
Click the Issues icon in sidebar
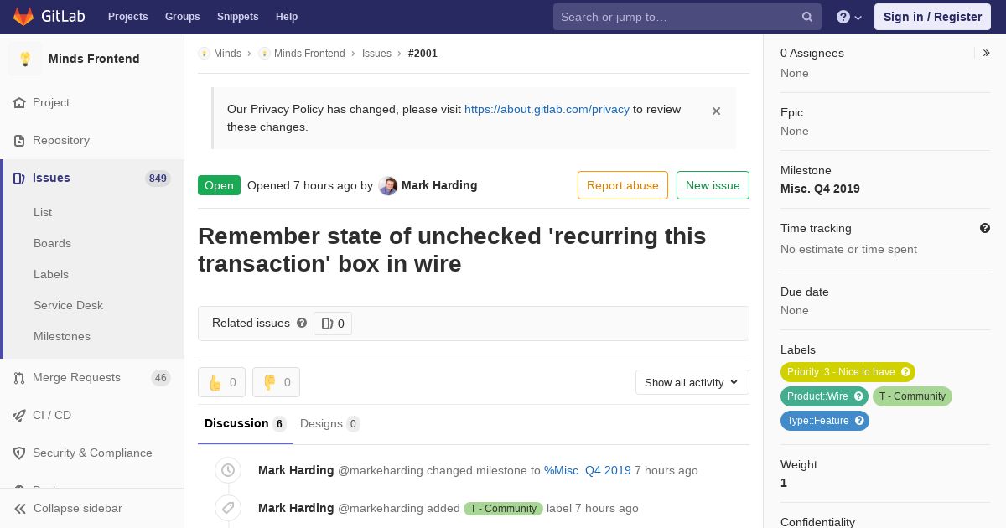(x=19, y=179)
